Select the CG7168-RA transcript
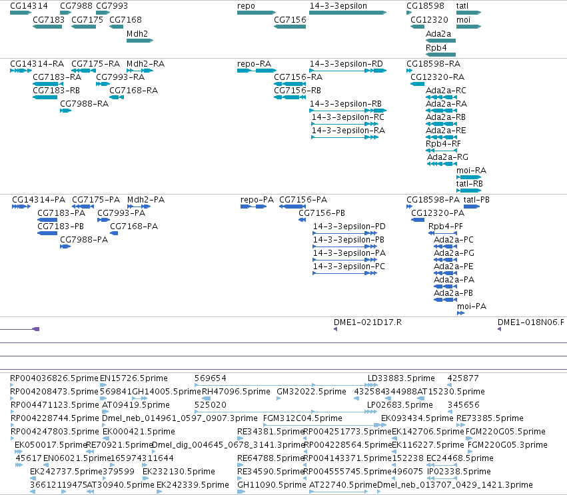Viewport: 567px width, 495px height. tap(117, 97)
